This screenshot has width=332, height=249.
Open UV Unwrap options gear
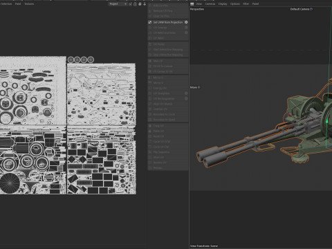tap(186, 28)
